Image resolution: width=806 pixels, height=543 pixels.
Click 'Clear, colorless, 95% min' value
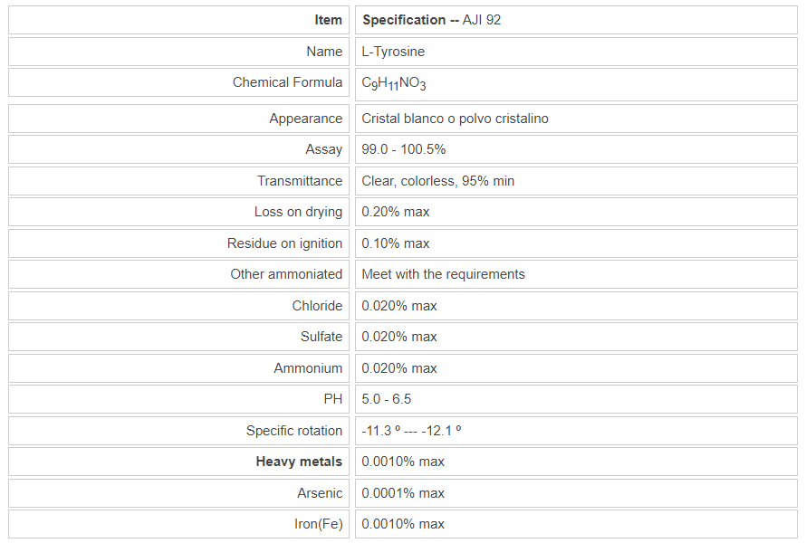(437, 181)
